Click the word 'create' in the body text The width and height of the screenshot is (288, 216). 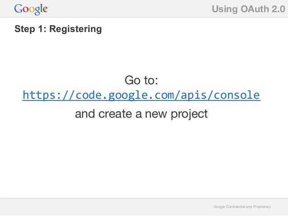click(x=115, y=114)
